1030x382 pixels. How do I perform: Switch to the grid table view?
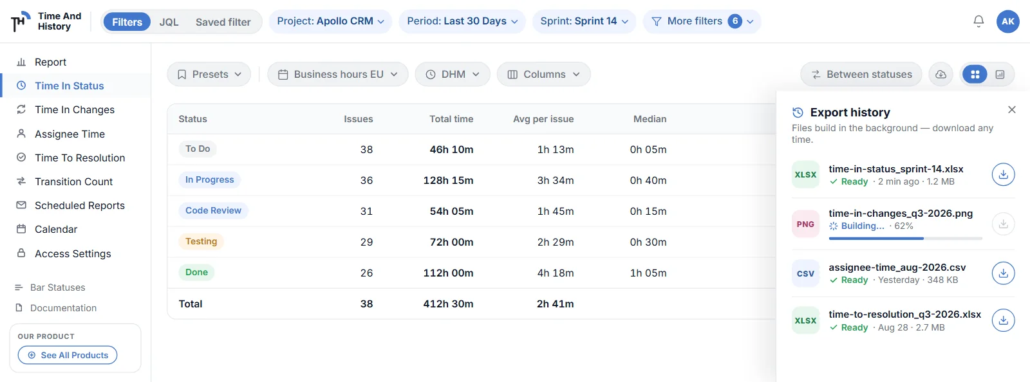tap(975, 75)
